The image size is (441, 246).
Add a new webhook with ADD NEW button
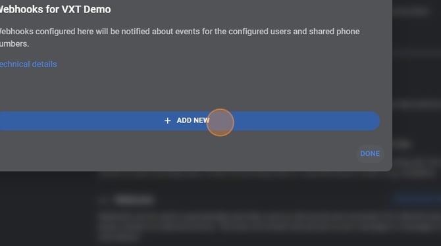coord(190,121)
